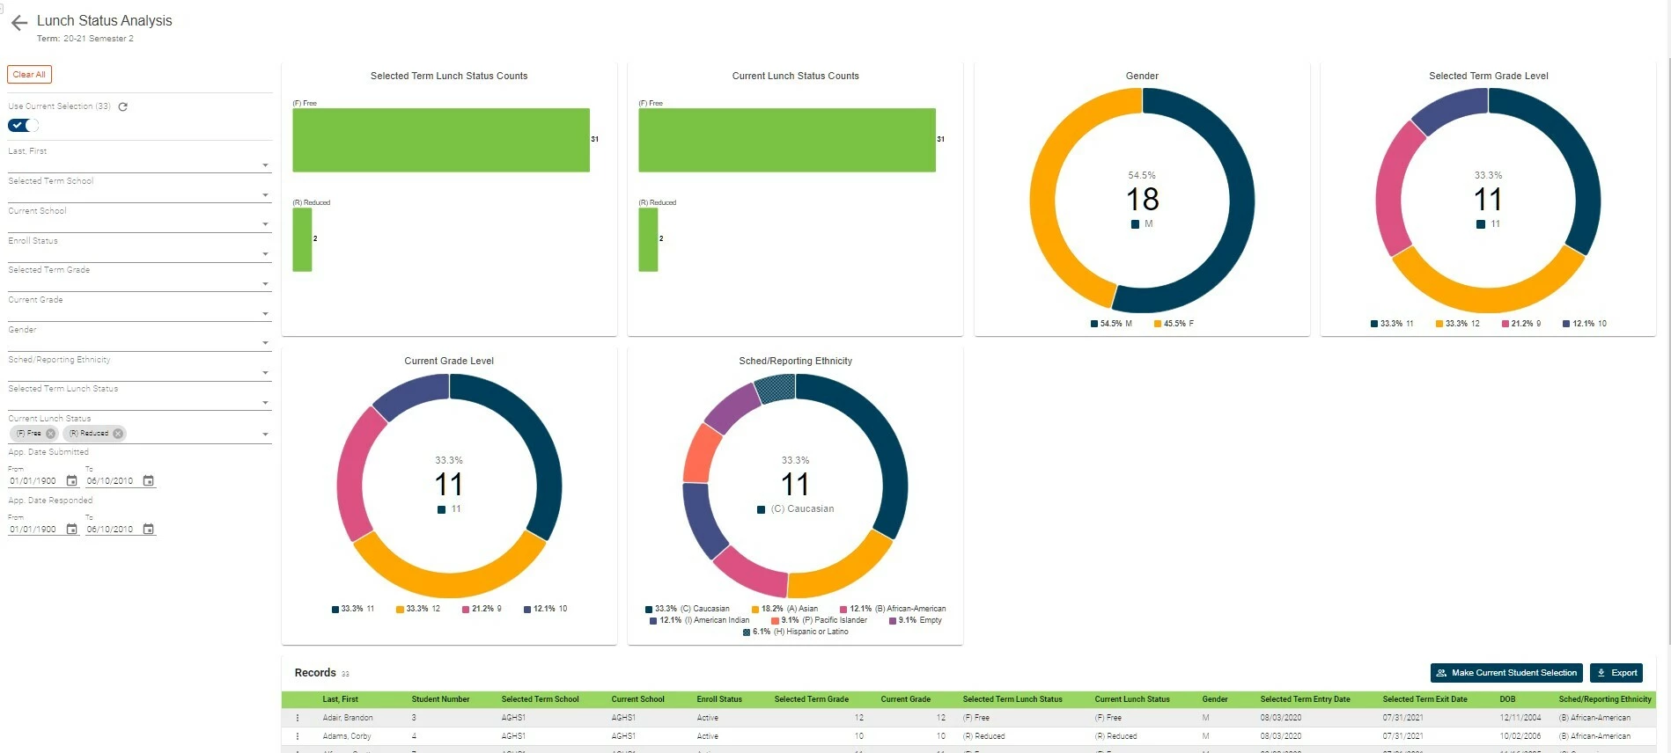This screenshot has width=1671, height=753.
Task: Select (I) American Indian legend entry
Action: 700,620
